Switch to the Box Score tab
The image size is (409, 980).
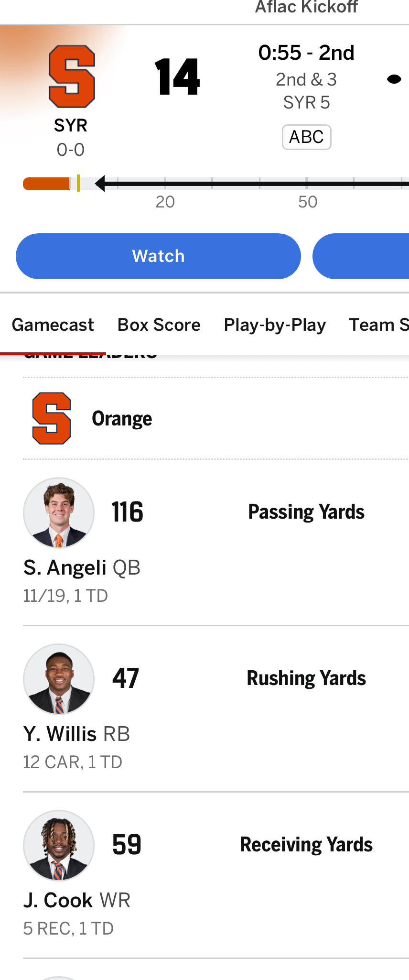coord(159,325)
